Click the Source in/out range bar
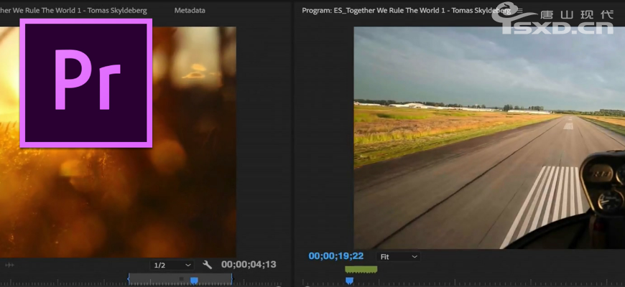Image resolution: width=625 pixels, height=287 pixels. click(x=180, y=278)
